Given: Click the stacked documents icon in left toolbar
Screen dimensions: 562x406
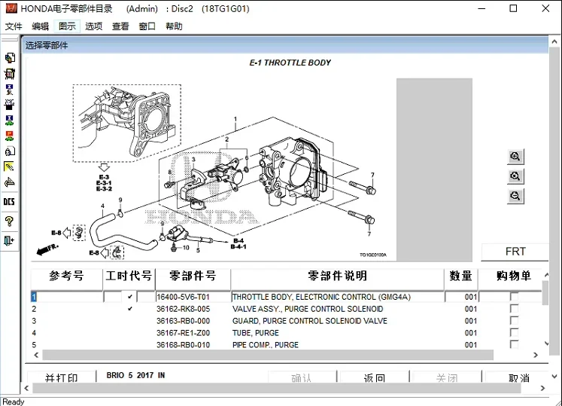Looking at the screenshot, I should [x=10, y=58].
